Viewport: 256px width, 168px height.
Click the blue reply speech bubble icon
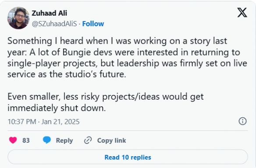47,140
